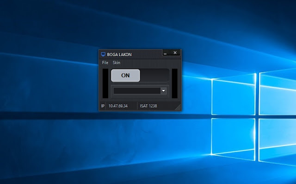Click the BOGA LAKON title text

119,55
